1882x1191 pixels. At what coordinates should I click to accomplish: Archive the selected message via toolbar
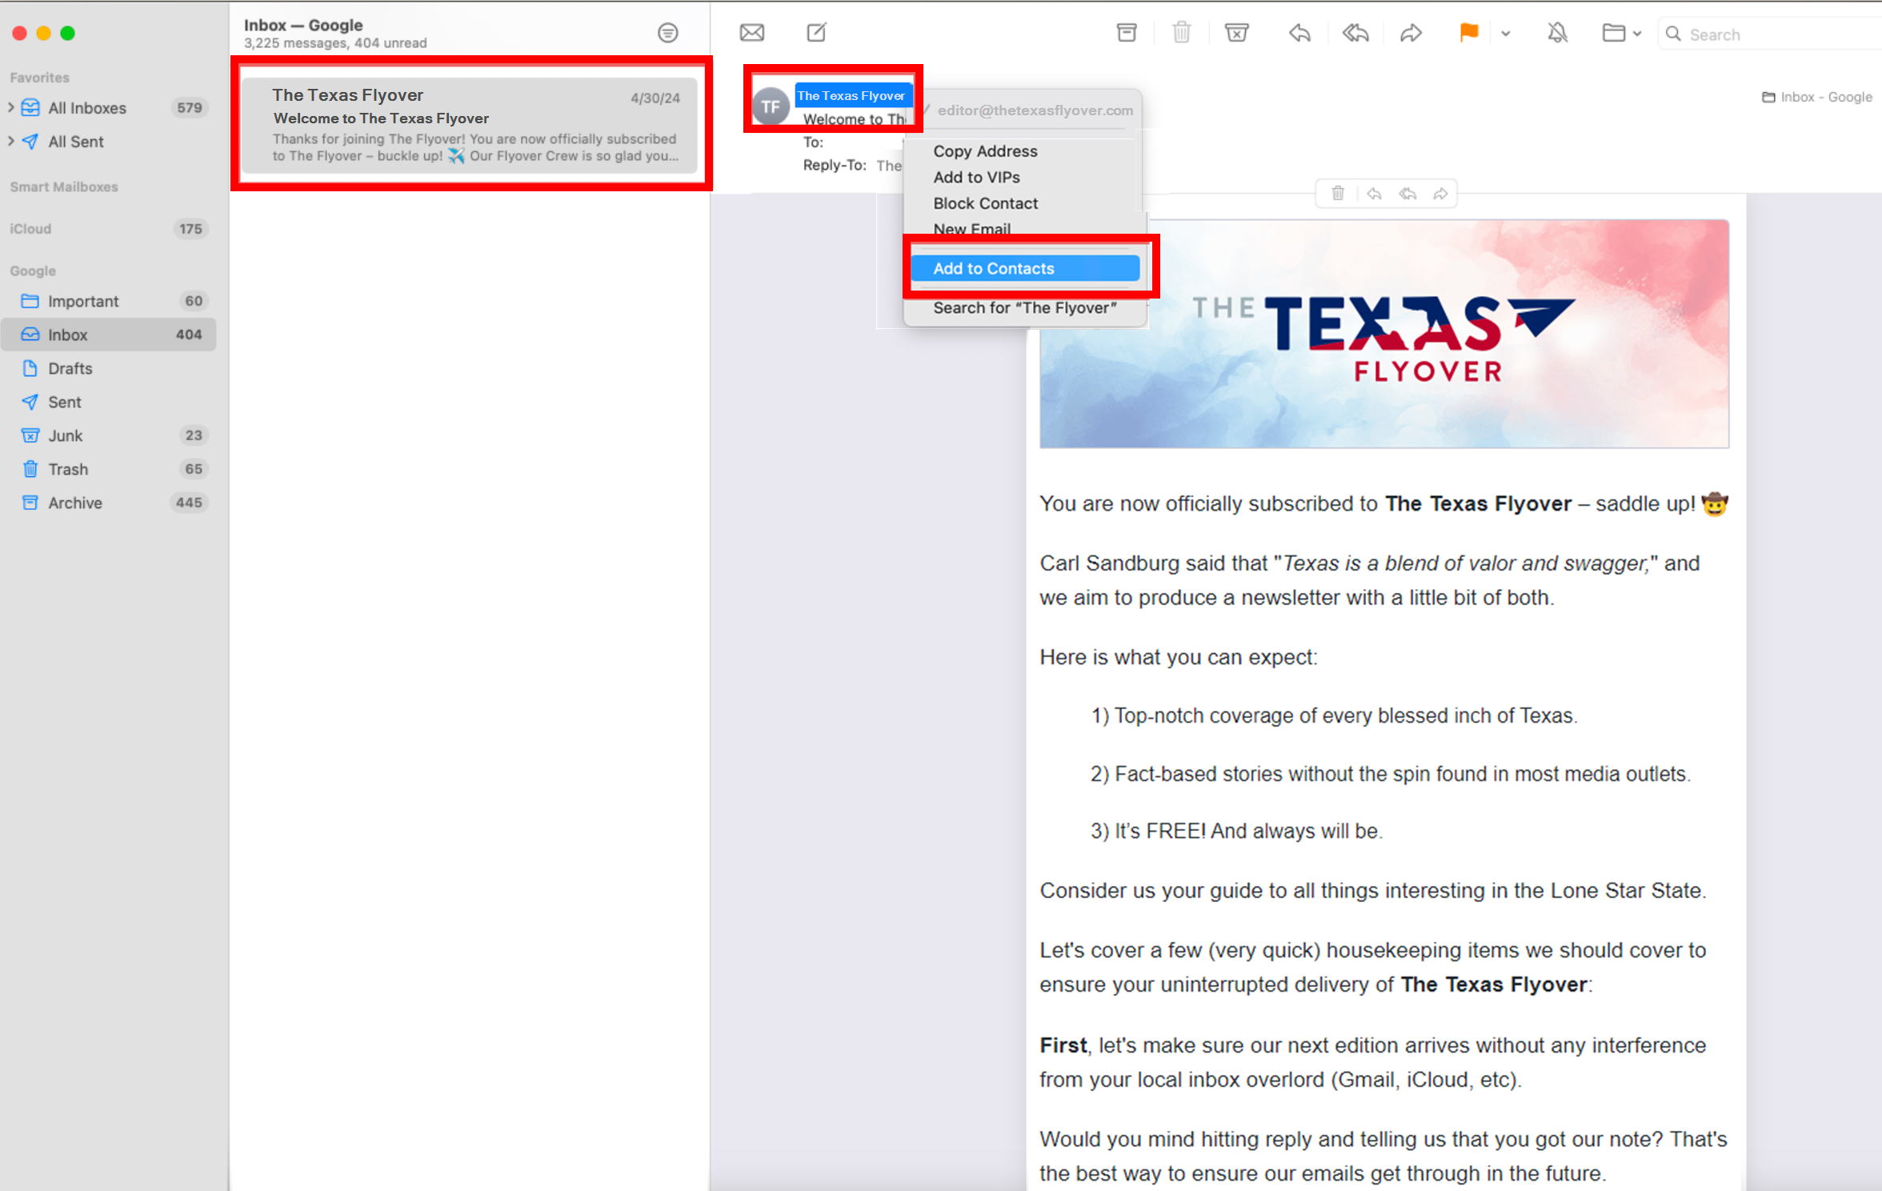(x=1126, y=33)
